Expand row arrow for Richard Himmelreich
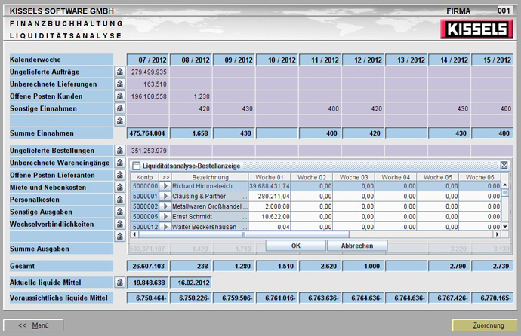 165,186
